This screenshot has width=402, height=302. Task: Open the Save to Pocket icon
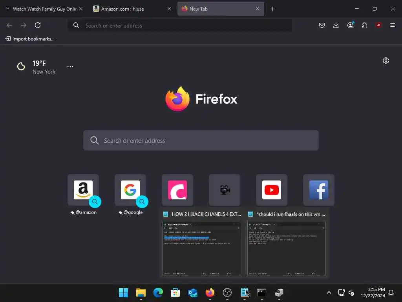[322, 25]
